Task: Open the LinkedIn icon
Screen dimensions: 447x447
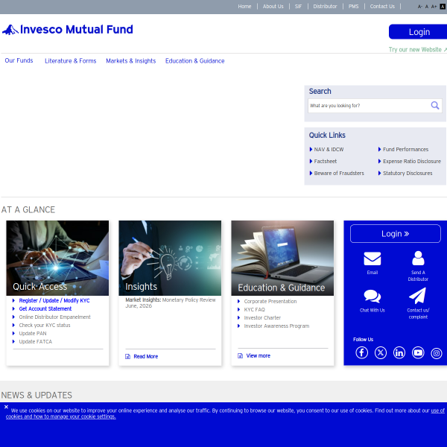Action: tap(399, 352)
